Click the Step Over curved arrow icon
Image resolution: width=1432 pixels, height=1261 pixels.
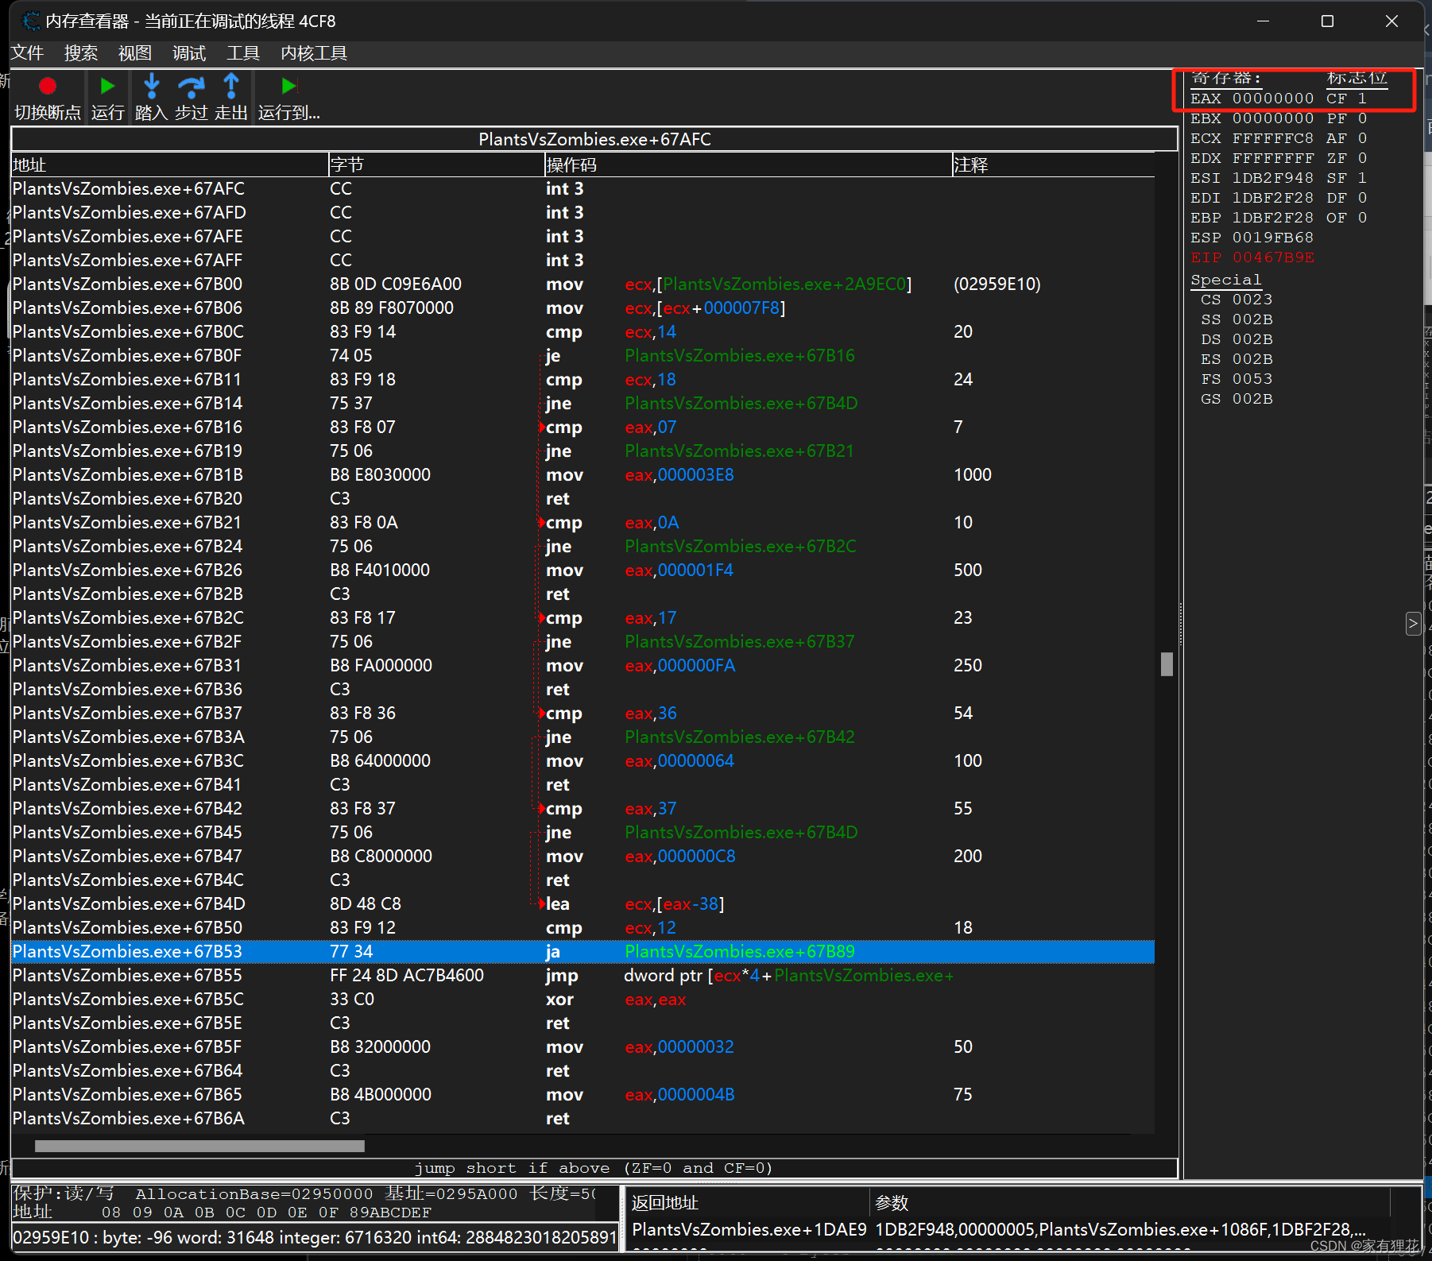(x=191, y=86)
